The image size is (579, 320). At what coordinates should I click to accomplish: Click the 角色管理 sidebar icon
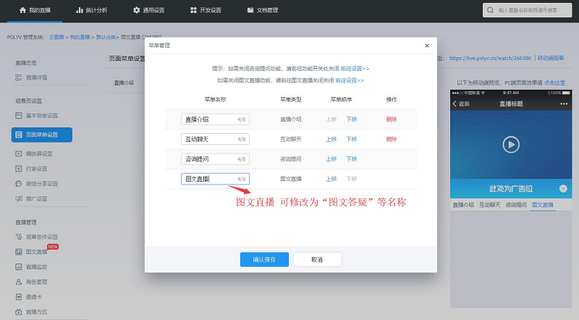pos(19,282)
